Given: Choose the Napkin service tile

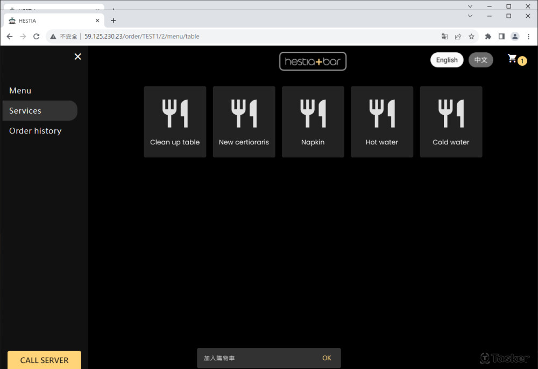Looking at the screenshot, I should tap(313, 122).
